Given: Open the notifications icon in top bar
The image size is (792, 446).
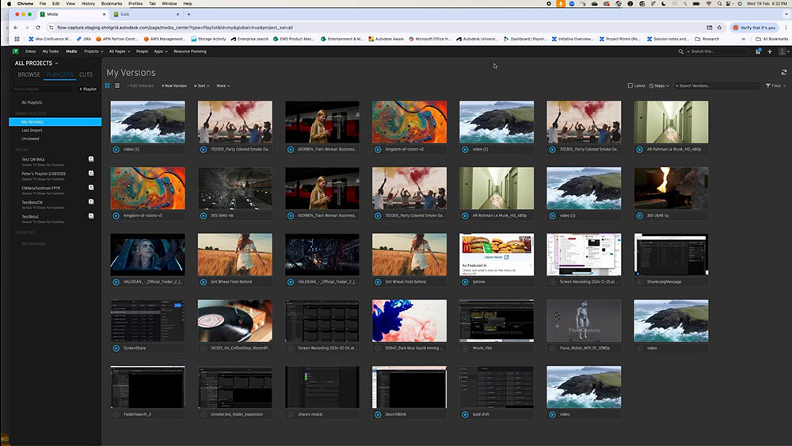Looking at the screenshot, I should [x=758, y=51].
